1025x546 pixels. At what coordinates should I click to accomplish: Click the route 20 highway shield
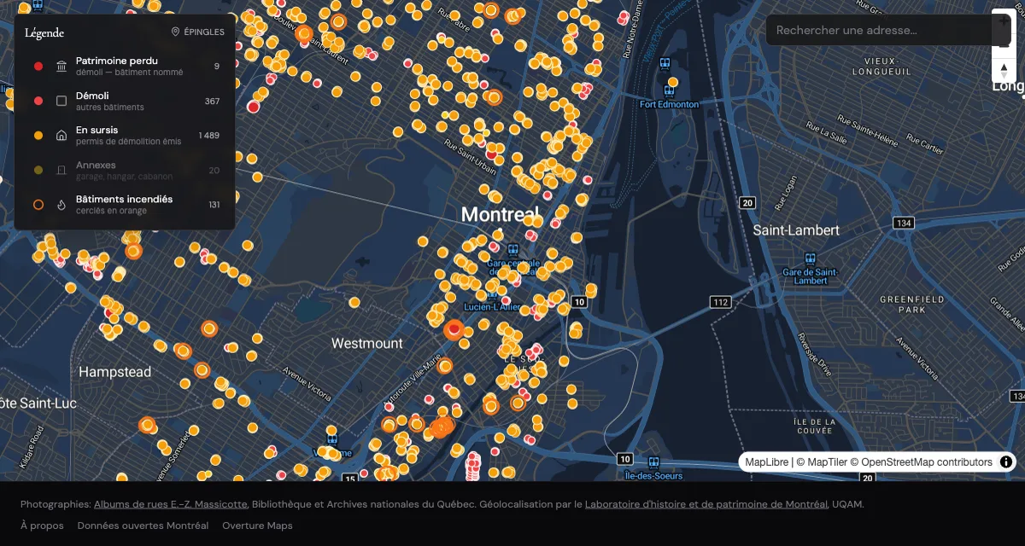click(747, 202)
